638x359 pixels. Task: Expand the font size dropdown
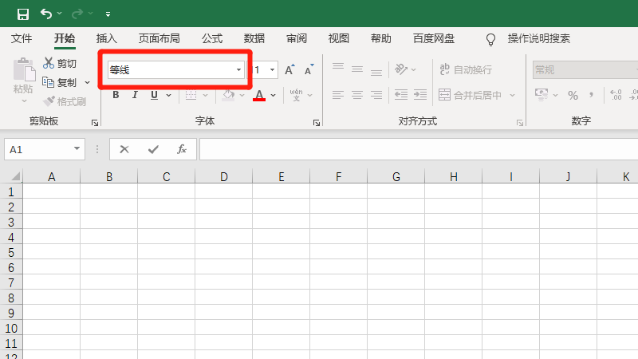click(x=273, y=70)
